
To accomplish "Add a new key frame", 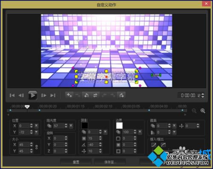I will (x=69, y=95).
